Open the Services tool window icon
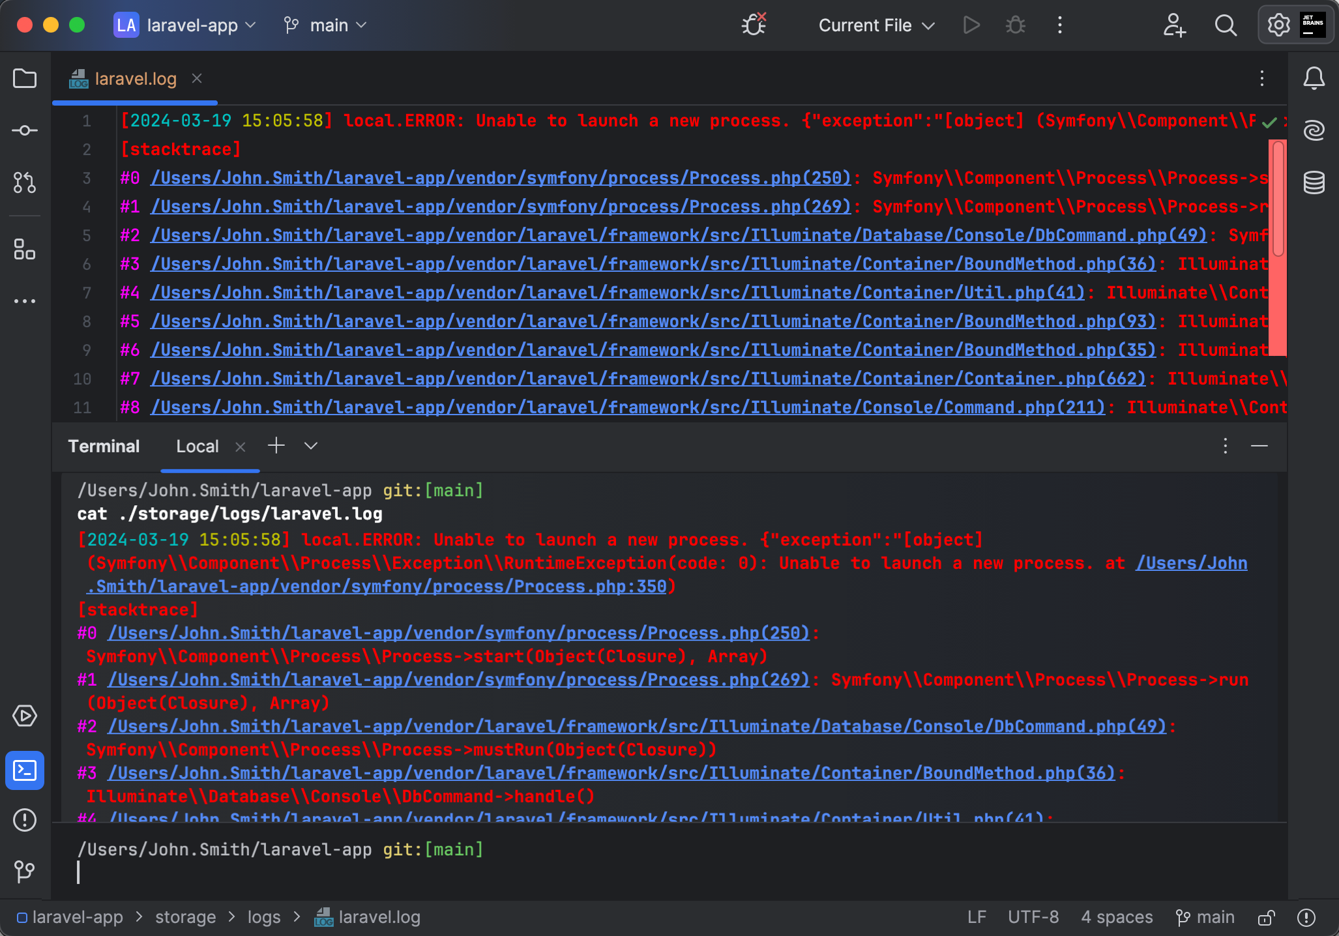 click(x=25, y=716)
